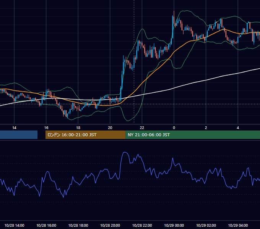Click the 10/29 02:00 time label
The height and width of the screenshot is (229, 260).
point(206,225)
